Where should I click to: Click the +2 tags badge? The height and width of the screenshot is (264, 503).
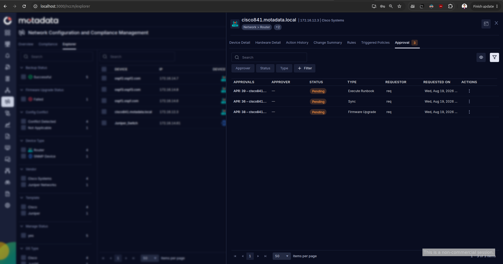(278, 27)
